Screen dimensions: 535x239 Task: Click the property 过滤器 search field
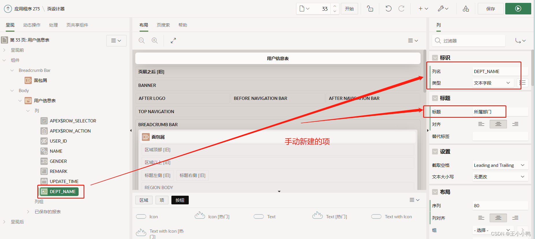469,41
